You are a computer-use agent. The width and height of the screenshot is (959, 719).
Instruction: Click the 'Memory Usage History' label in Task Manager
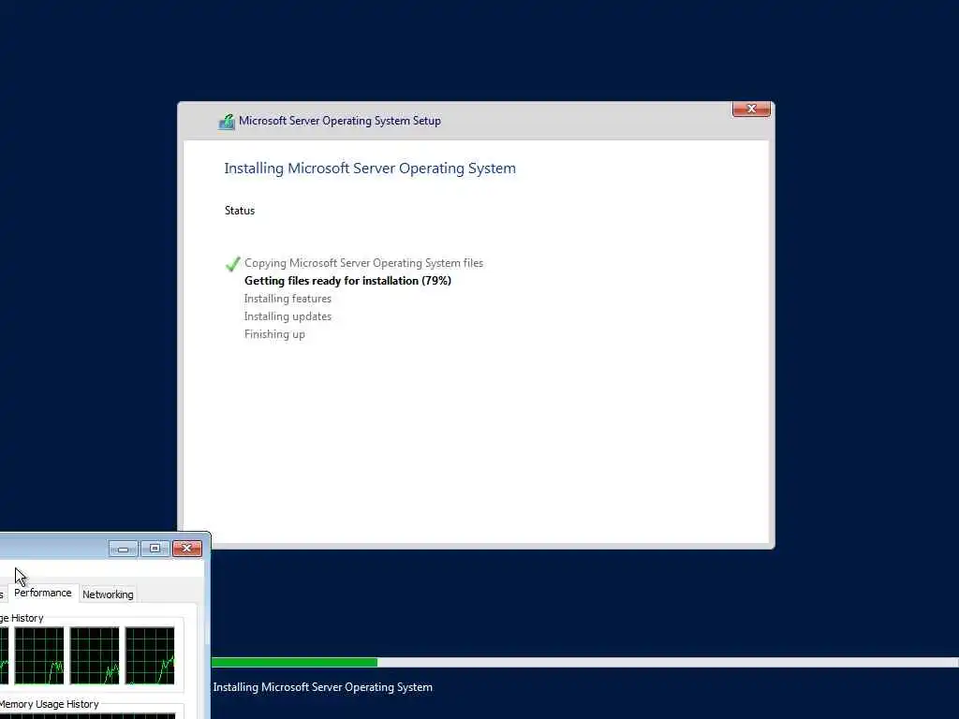[49, 704]
